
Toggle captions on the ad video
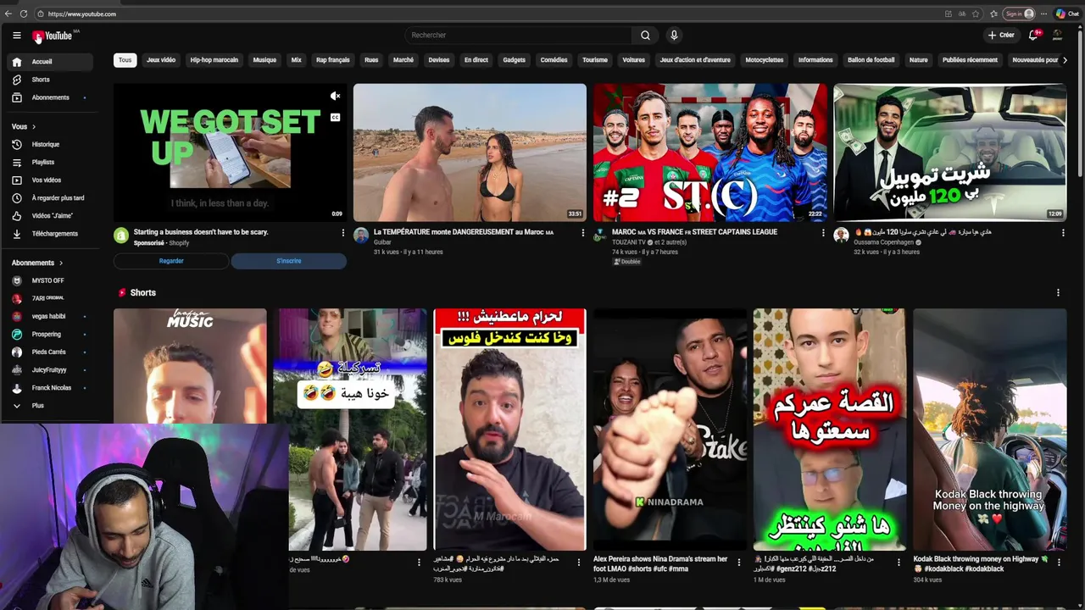[x=335, y=117]
